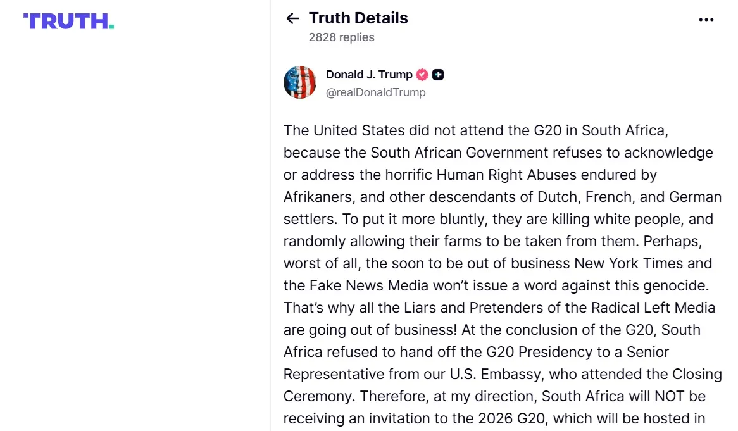
Task: Open the three-dot more options menu
Action: click(x=706, y=20)
